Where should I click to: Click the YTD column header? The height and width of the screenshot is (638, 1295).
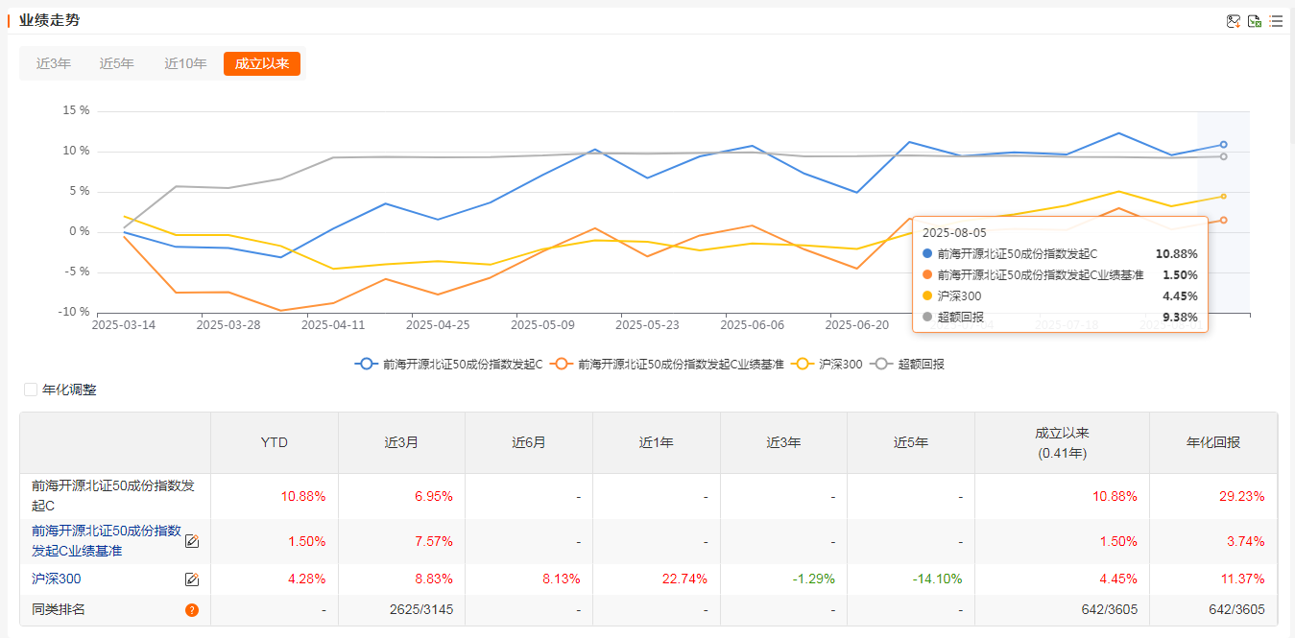pos(275,442)
